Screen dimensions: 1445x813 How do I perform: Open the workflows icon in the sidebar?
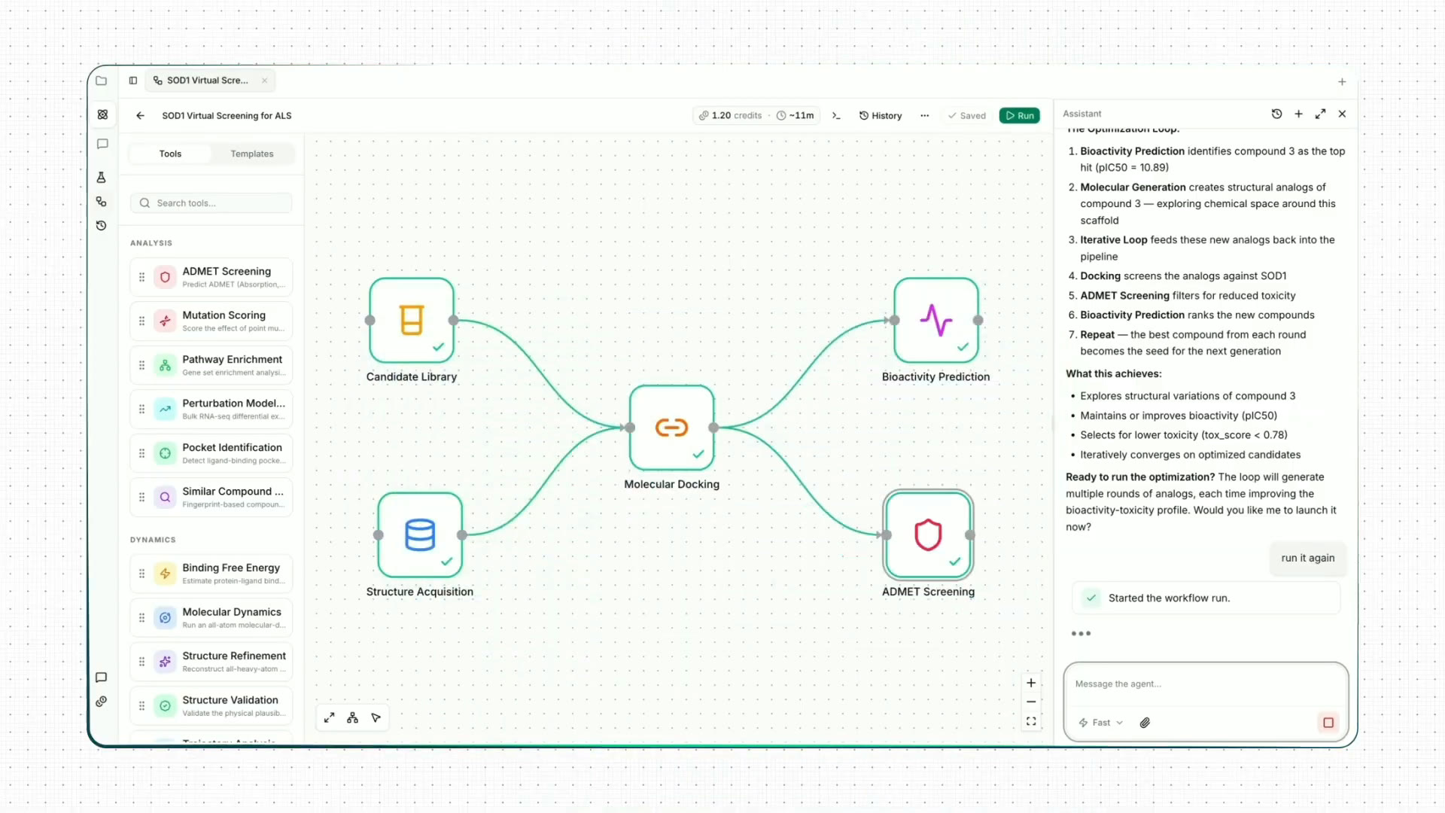101,202
